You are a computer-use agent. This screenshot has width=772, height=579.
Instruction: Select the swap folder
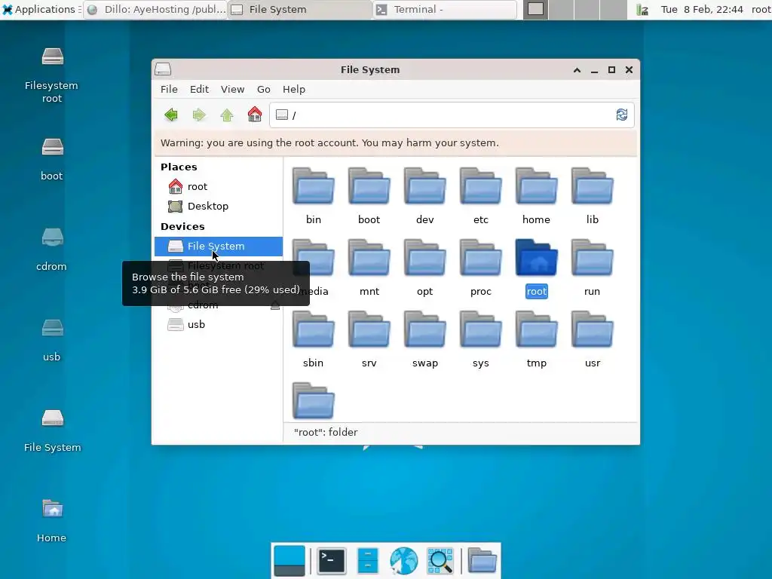(x=425, y=340)
